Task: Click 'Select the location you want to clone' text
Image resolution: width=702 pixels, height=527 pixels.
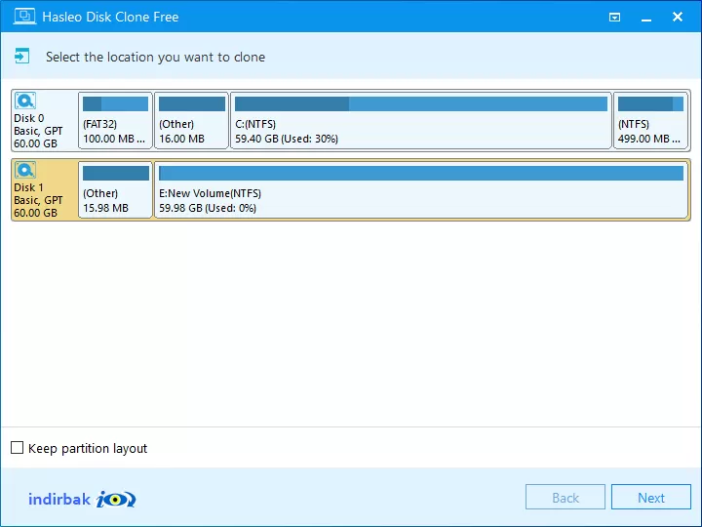Action: (155, 57)
